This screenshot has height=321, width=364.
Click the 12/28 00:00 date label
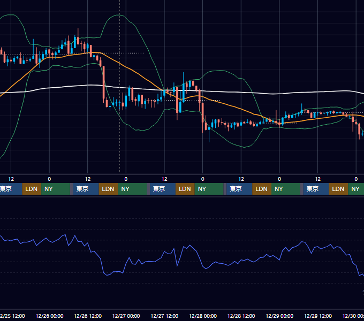click(203, 316)
